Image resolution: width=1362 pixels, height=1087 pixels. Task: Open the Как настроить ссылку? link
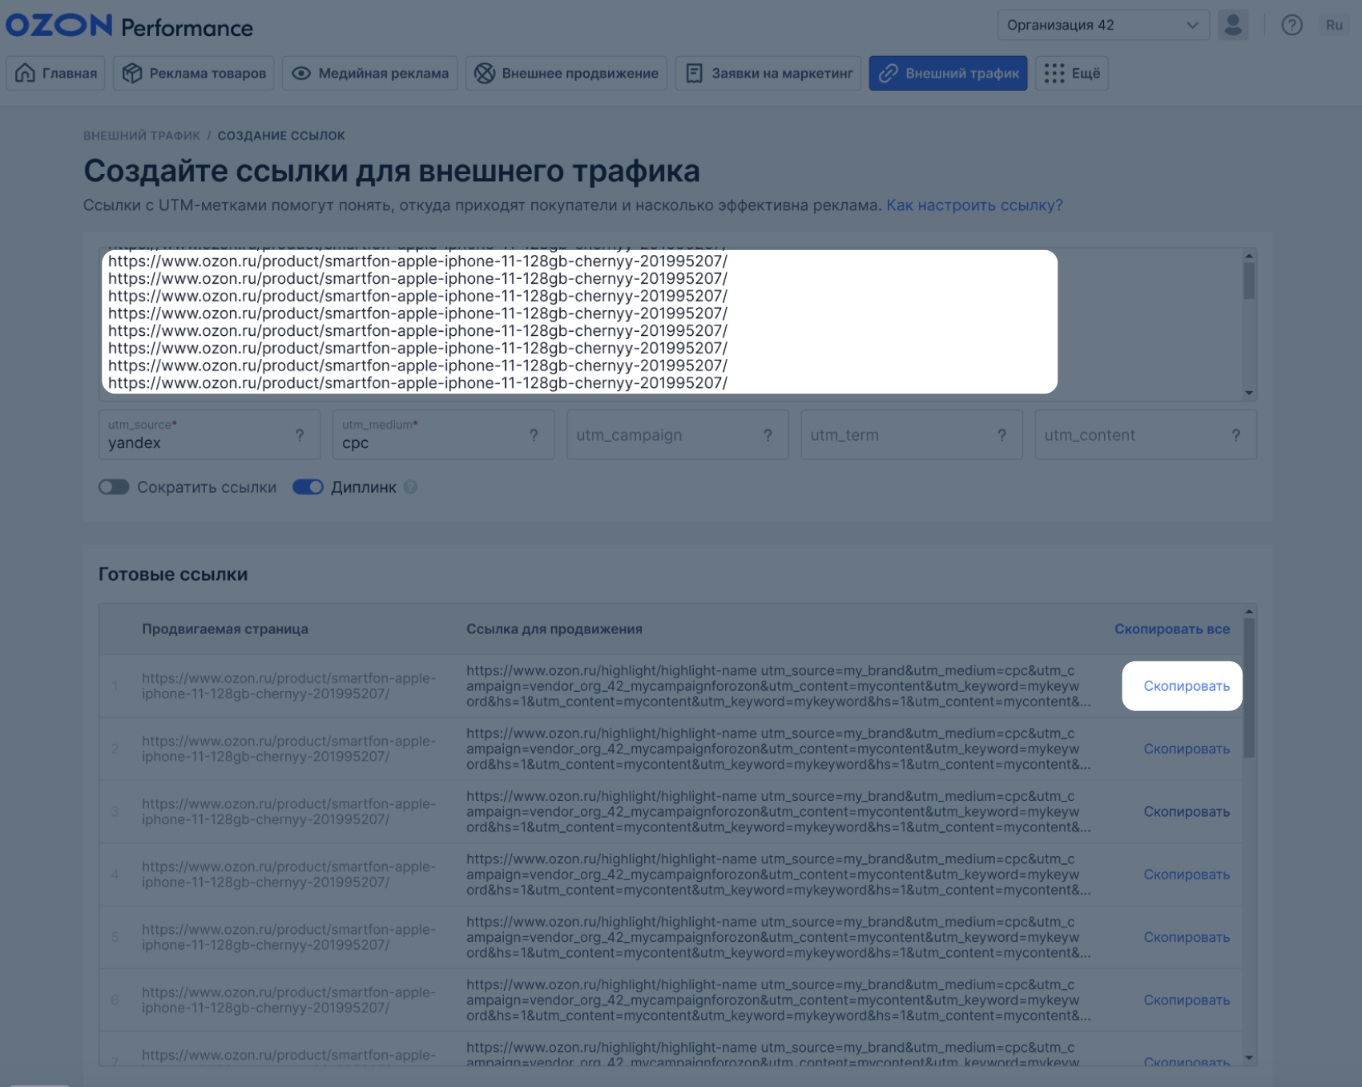tap(974, 205)
